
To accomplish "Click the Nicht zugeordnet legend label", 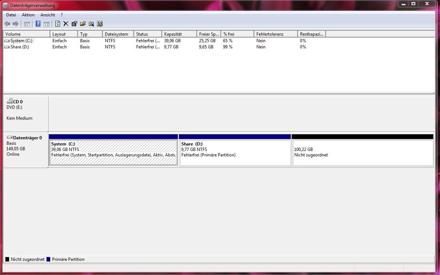I will point(28,259).
